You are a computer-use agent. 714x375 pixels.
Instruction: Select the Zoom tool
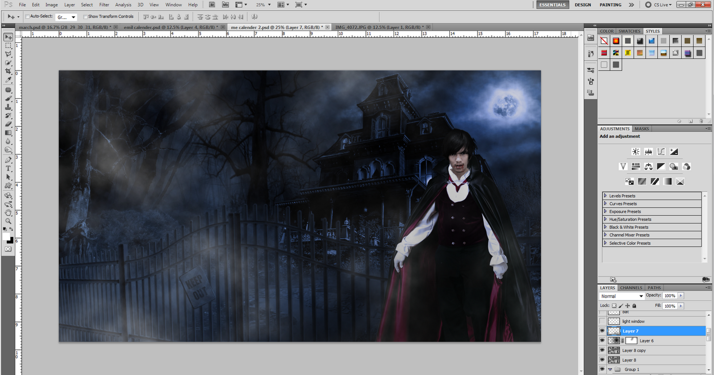point(8,221)
